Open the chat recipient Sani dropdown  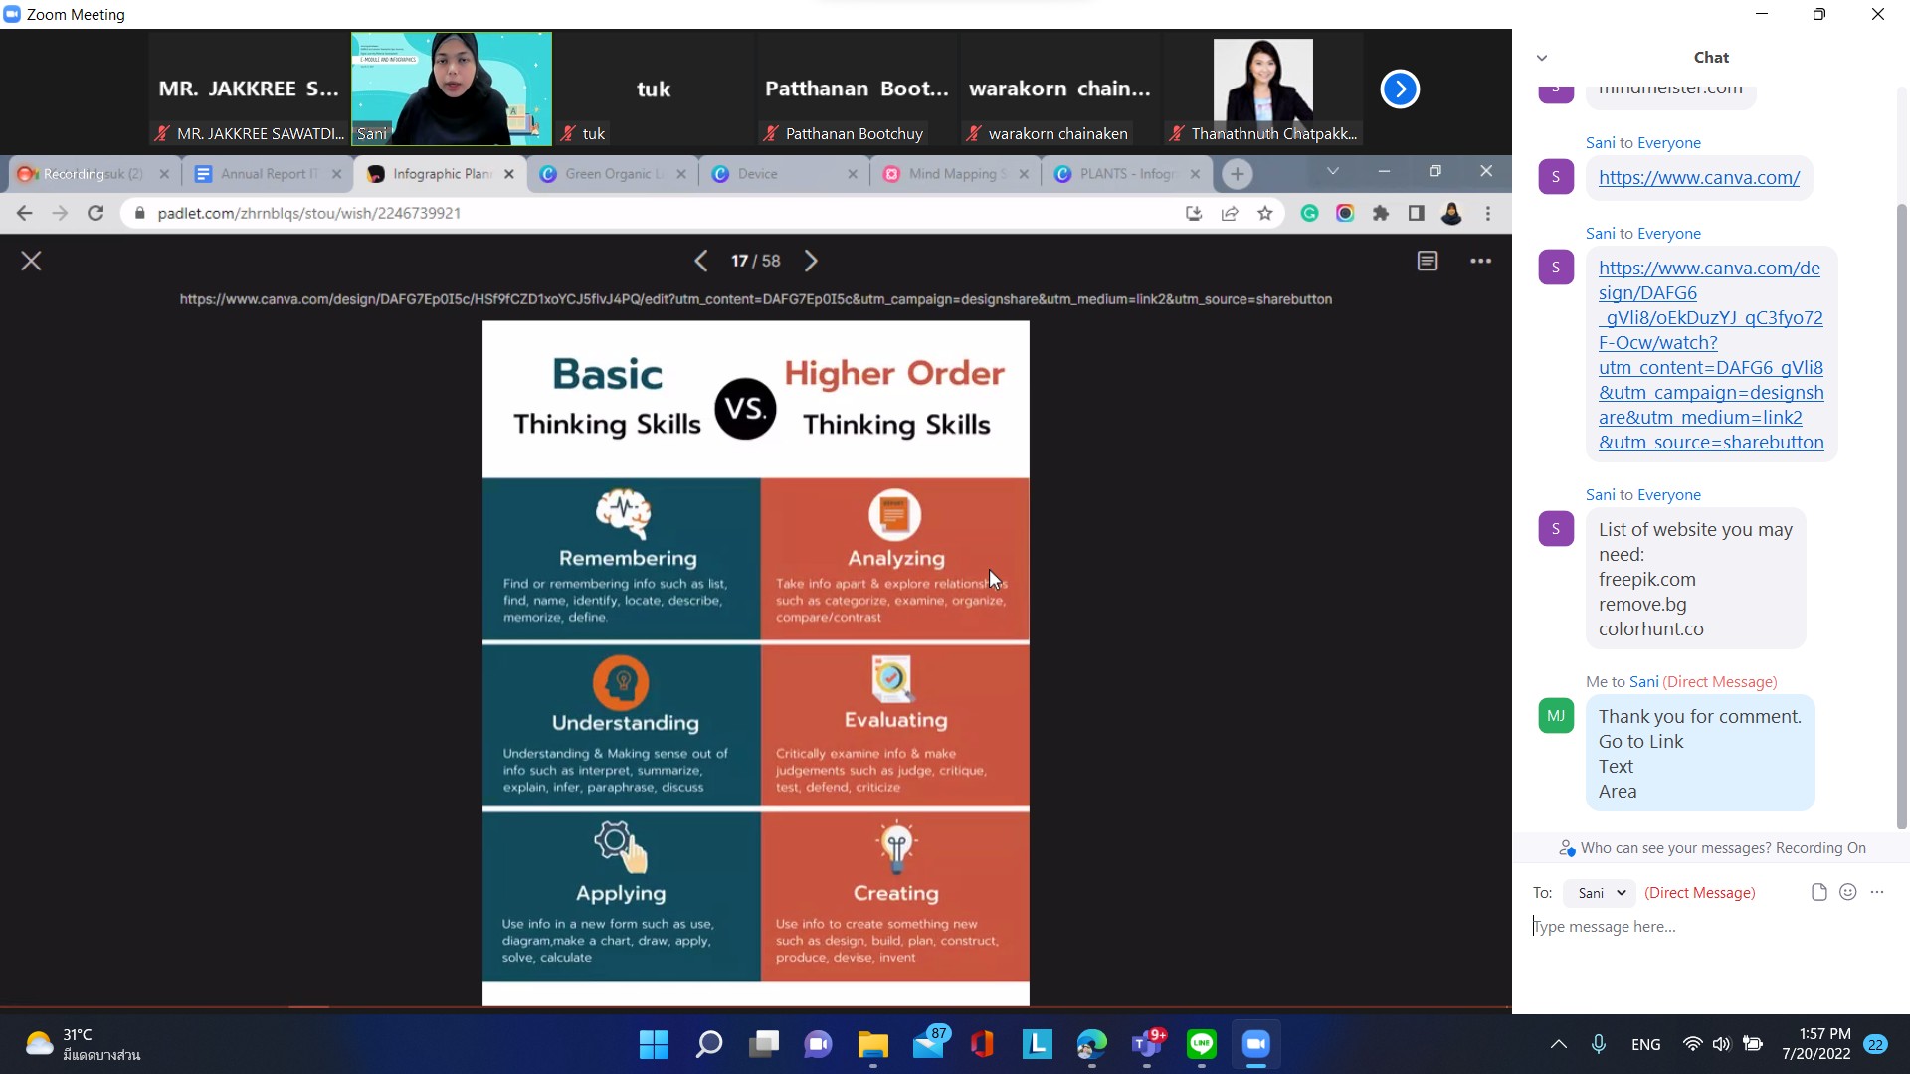click(1599, 893)
